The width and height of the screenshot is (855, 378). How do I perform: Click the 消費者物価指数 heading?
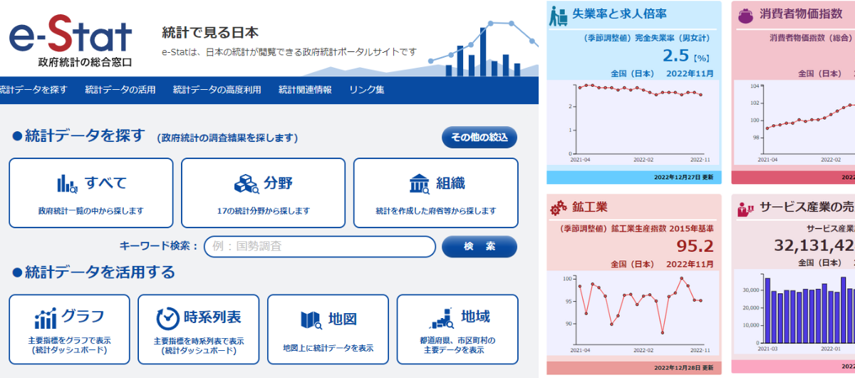click(801, 14)
